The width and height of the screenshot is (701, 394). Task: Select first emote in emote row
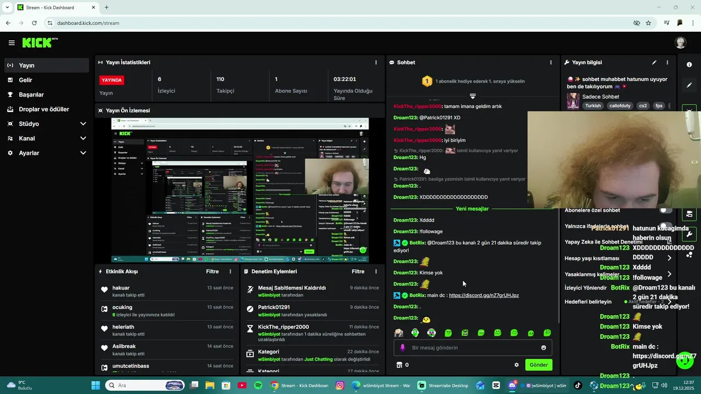399,333
